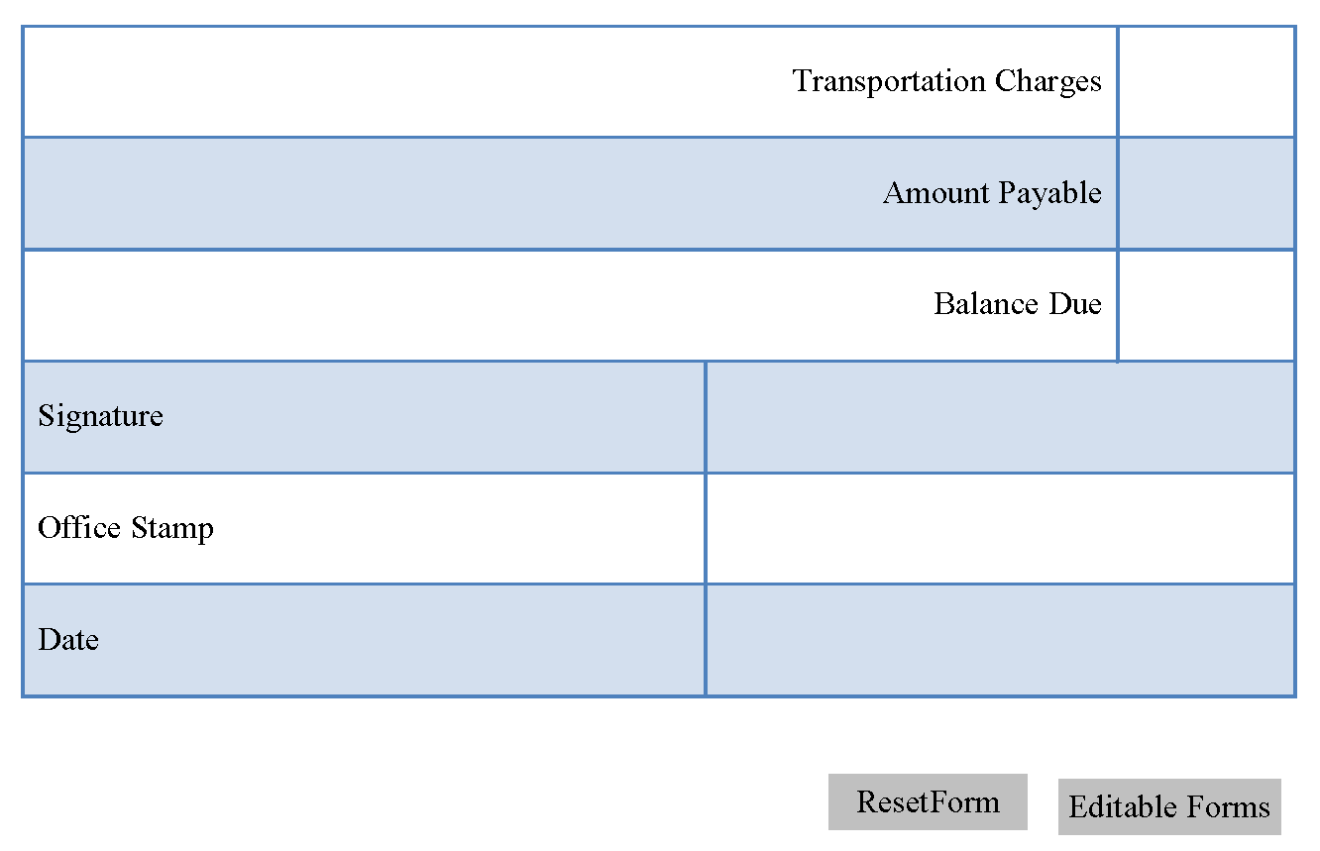Select the Office Stamp entry field
Image resolution: width=1320 pixels, height=851 pixels.
click(x=1000, y=529)
